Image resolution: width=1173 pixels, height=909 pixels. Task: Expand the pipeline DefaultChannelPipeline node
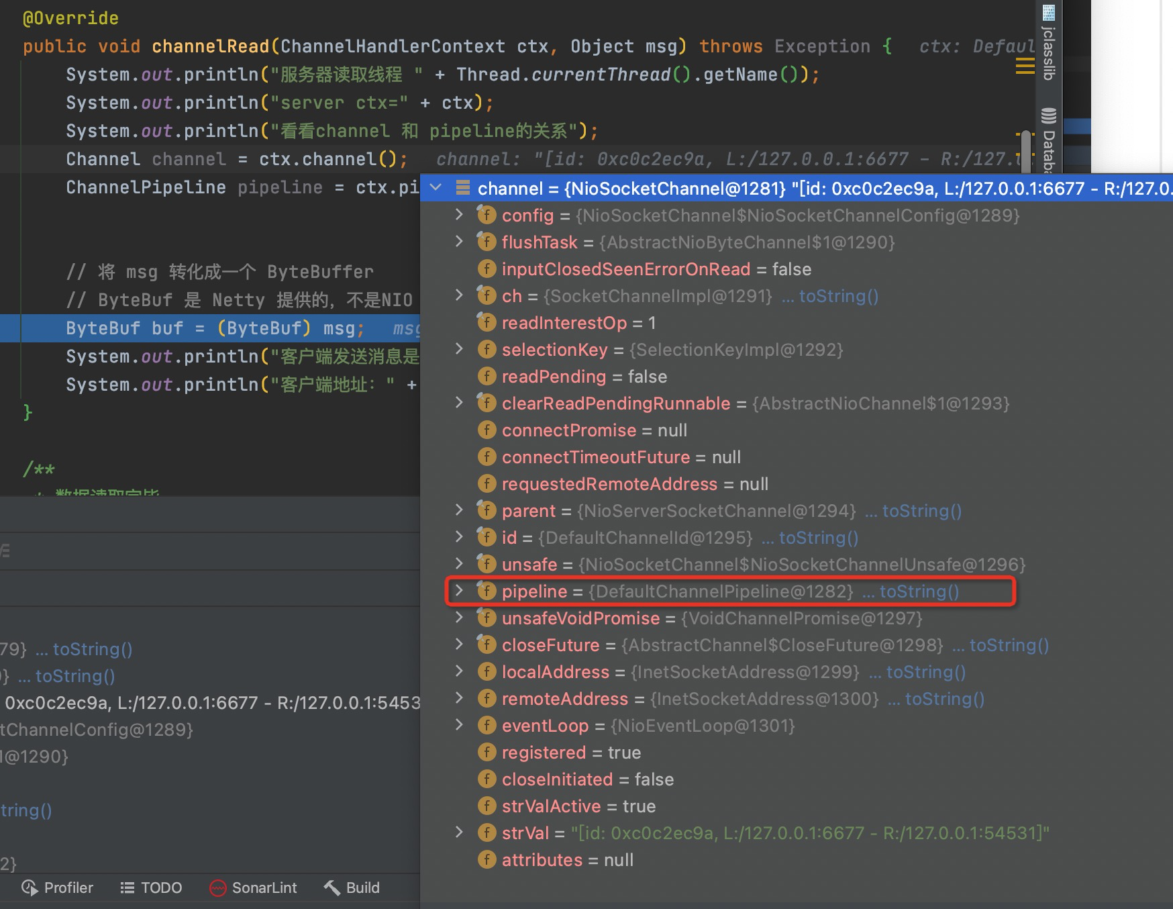click(459, 591)
